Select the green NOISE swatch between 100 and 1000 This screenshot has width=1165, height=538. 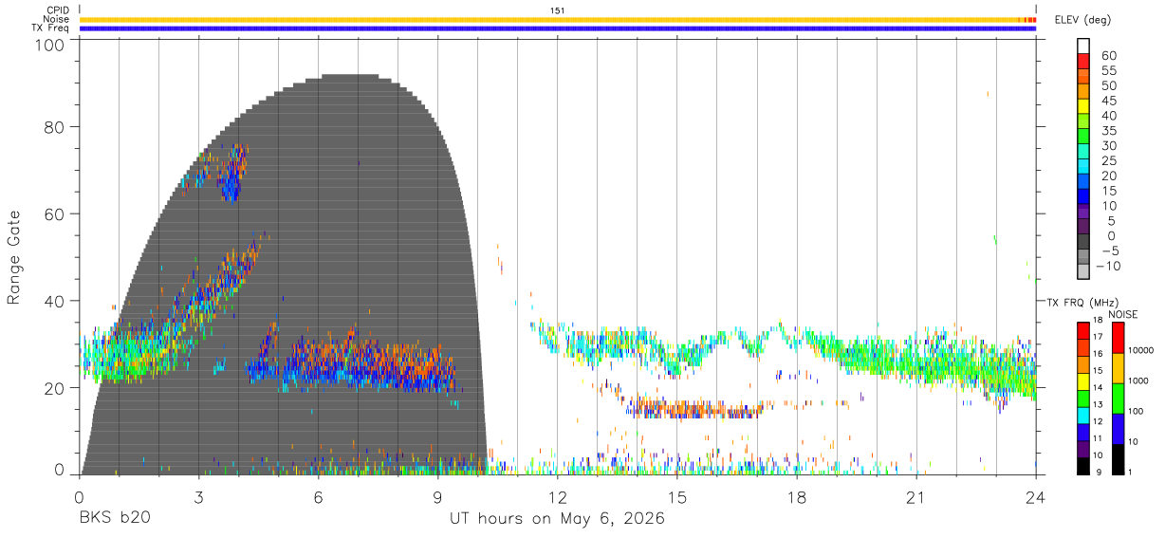click(1118, 398)
